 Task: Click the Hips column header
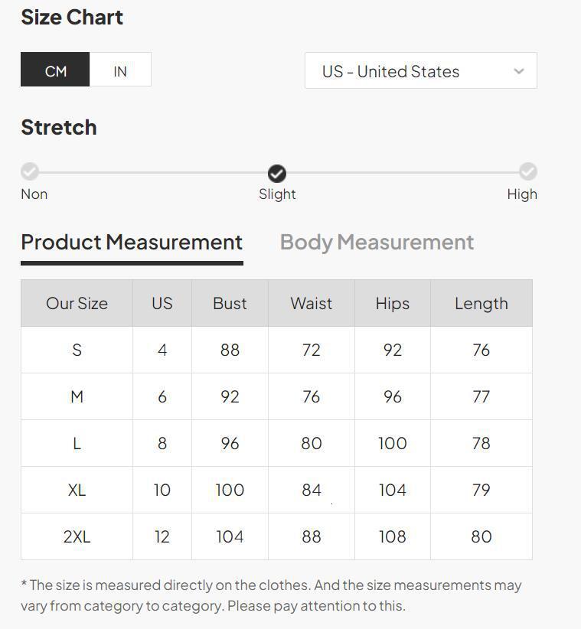(x=392, y=304)
